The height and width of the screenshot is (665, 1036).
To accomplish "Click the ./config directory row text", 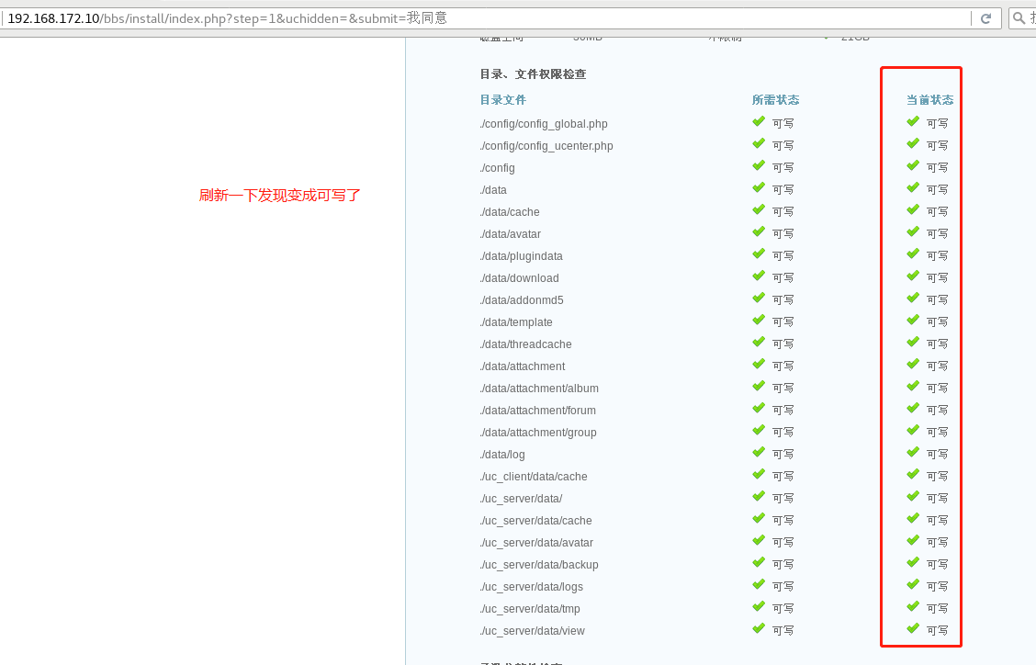I will pos(498,168).
